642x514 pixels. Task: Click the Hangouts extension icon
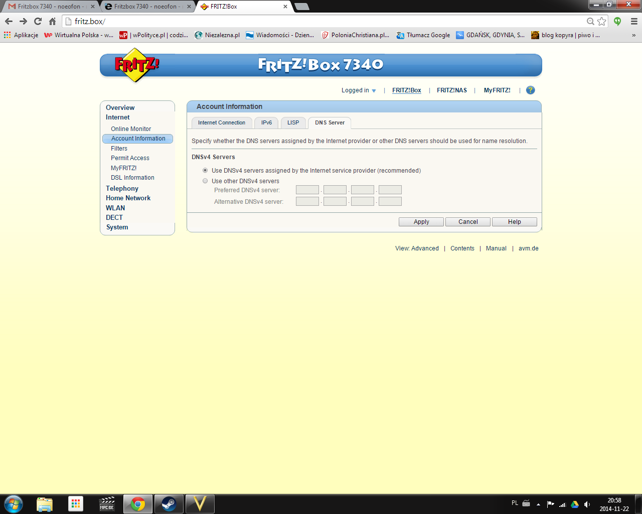click(618, 21)
